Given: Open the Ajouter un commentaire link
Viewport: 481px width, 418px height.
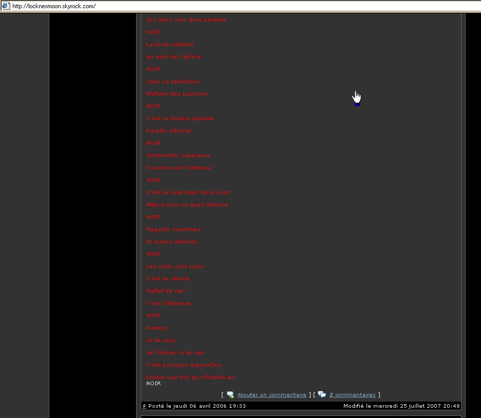Looking at the screenshot, I should coord(272,395).
